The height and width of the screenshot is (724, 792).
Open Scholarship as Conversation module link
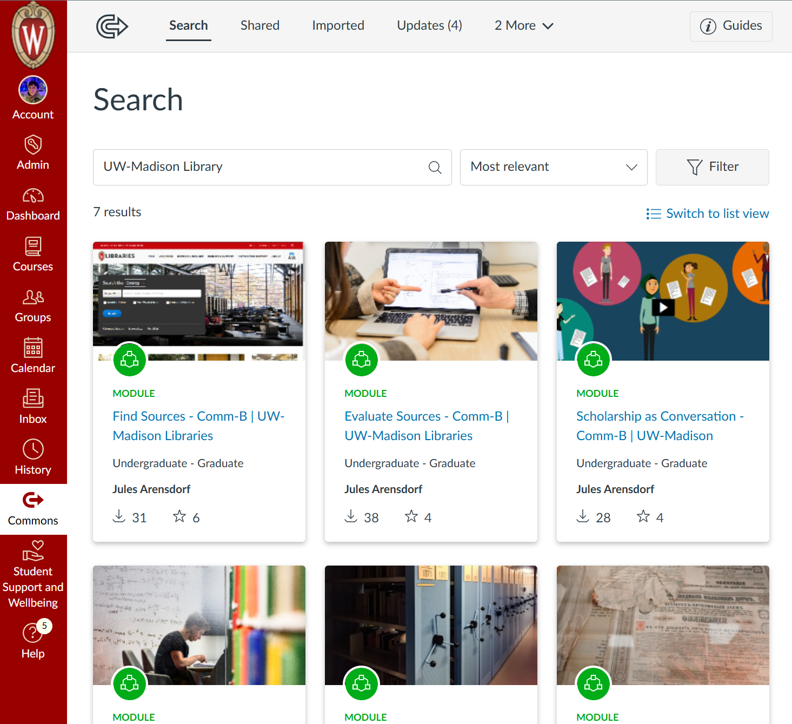pyautogui.click(x=660, y=426)
